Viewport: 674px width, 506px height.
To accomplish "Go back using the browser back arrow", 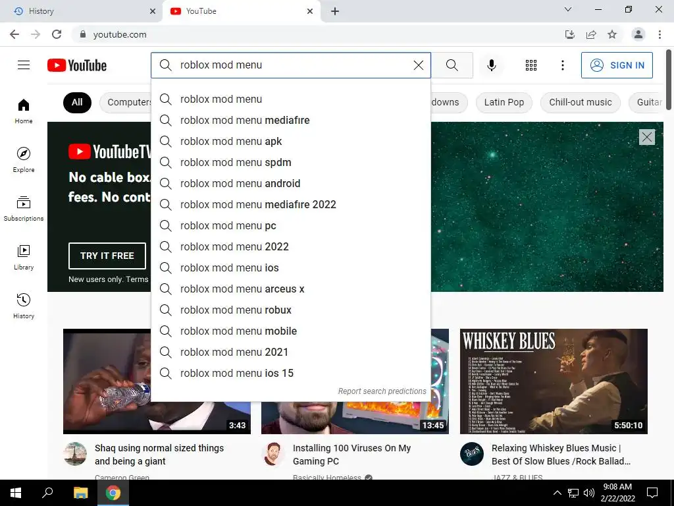I will click(14, 34).
